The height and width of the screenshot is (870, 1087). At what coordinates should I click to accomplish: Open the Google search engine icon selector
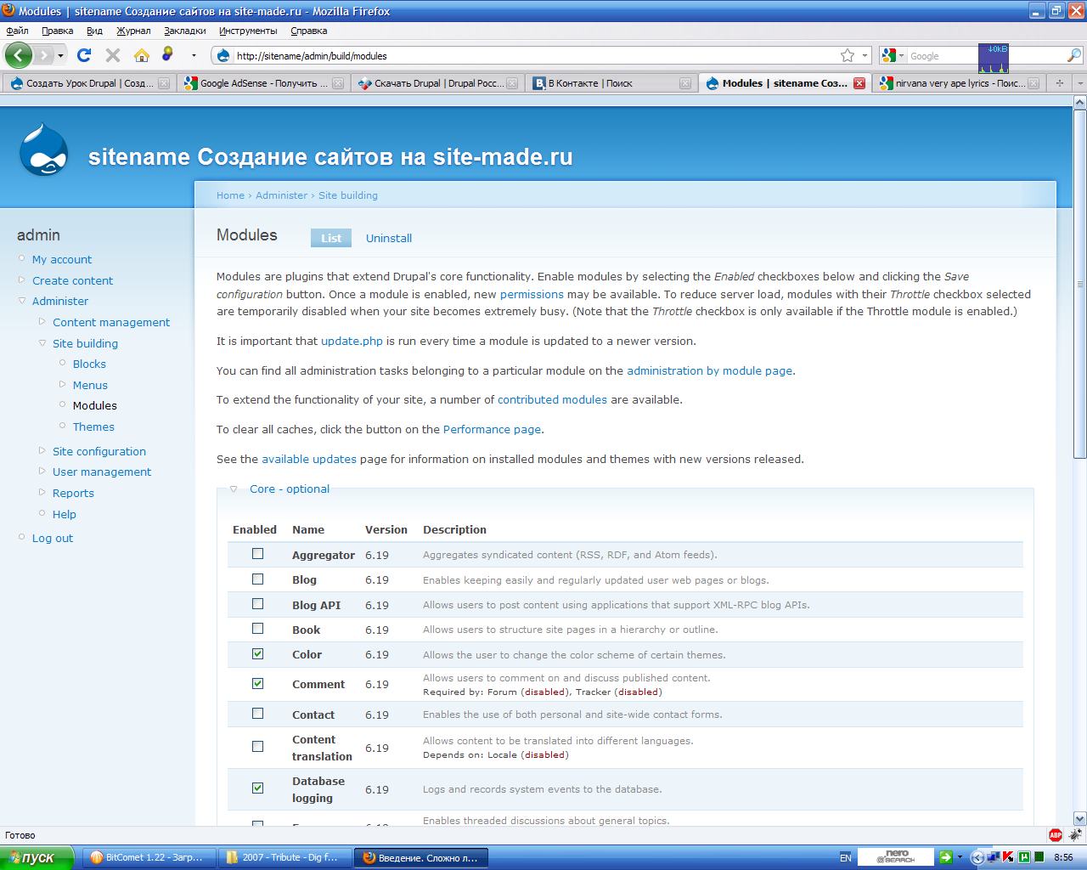893,55
